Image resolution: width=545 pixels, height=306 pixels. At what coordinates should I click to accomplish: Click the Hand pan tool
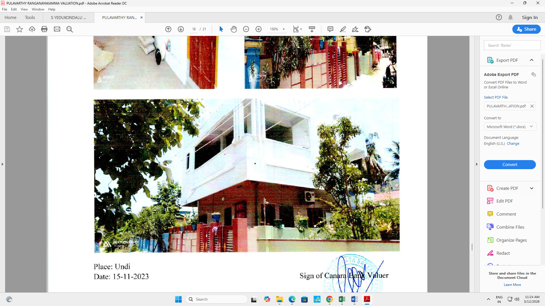[233, 29]
